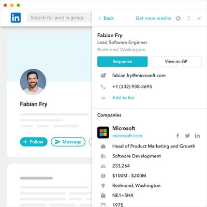Open the microsoft.com website link
The height and width of the screenshot is (207, 207).
pyautogui.click(x=127, y=136)
